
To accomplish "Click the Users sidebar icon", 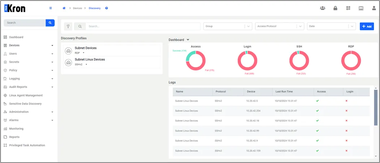I will [5, 54].
